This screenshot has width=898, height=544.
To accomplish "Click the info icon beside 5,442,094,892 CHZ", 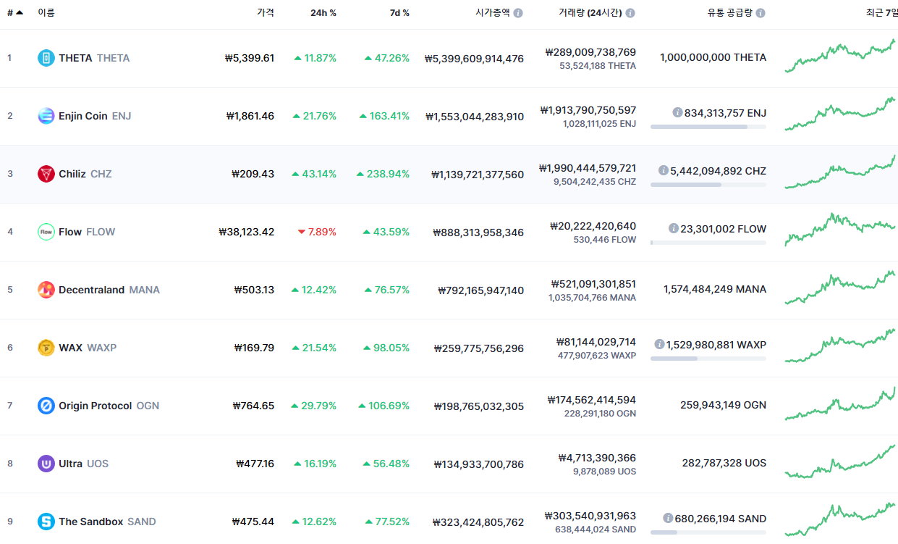I will [663, 170].
